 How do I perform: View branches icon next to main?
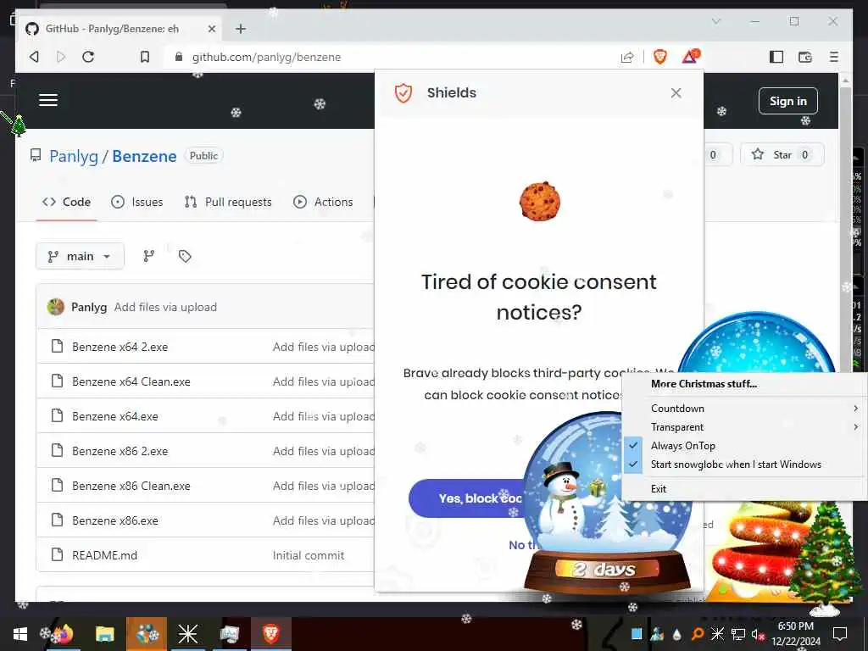point(149,256)
